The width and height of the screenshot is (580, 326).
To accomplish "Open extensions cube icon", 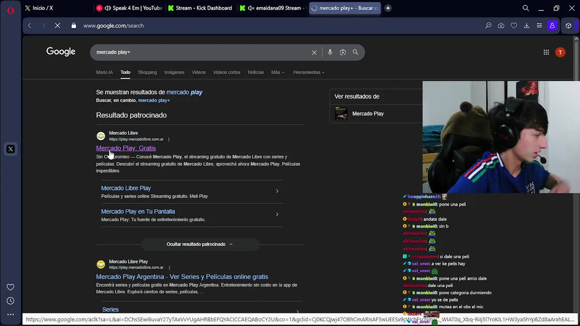I will tap(569, 26).
